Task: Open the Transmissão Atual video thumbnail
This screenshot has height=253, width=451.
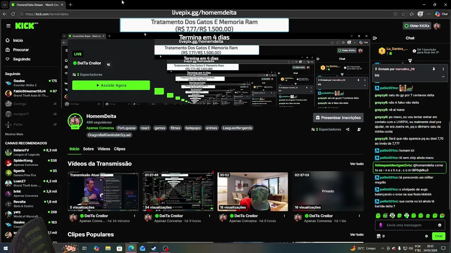Action: click(103, 192)
